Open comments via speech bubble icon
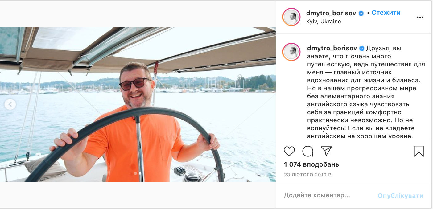 coord(308,151)
